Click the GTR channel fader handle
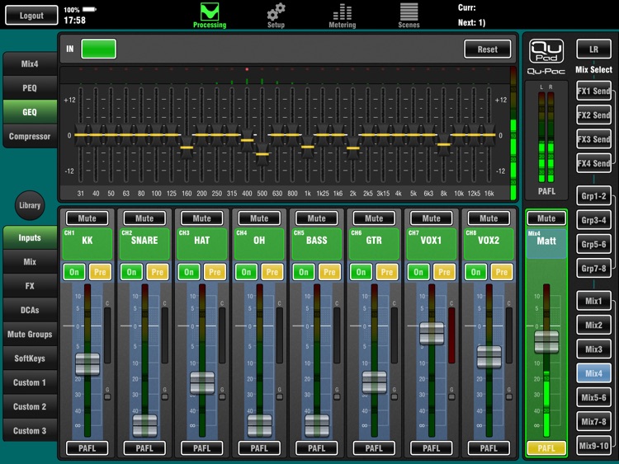The image size is (619, 464). point(374,382)
